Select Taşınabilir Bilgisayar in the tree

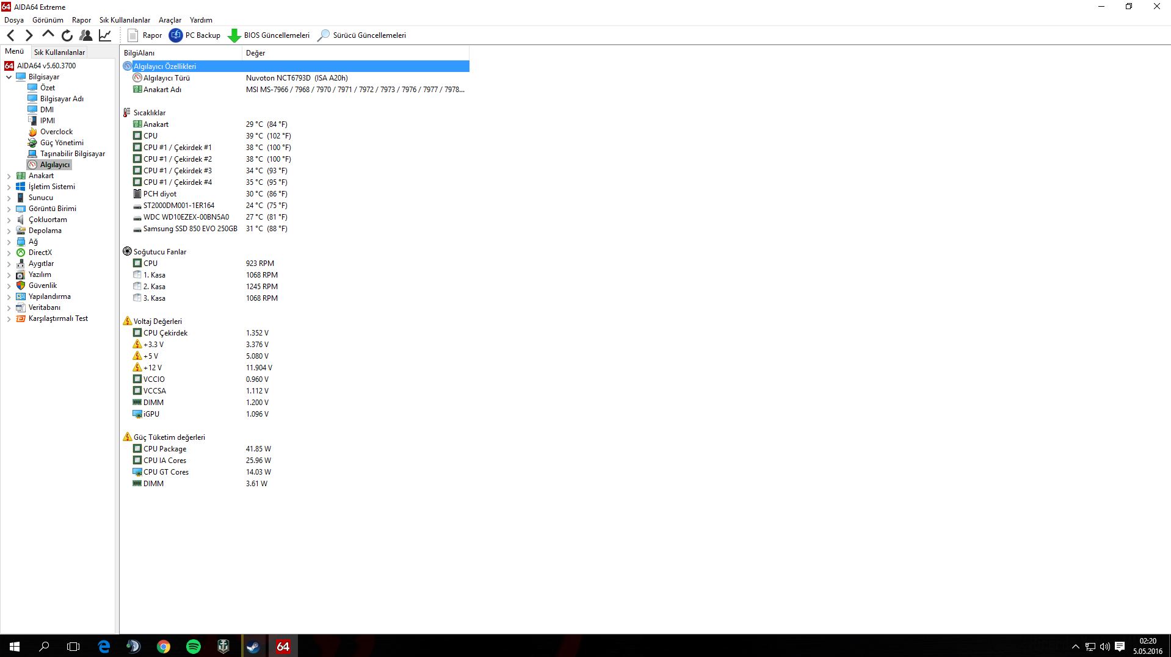72,154
